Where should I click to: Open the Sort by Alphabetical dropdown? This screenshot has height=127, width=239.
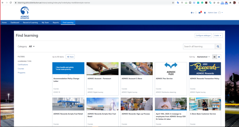coord(203,57)
